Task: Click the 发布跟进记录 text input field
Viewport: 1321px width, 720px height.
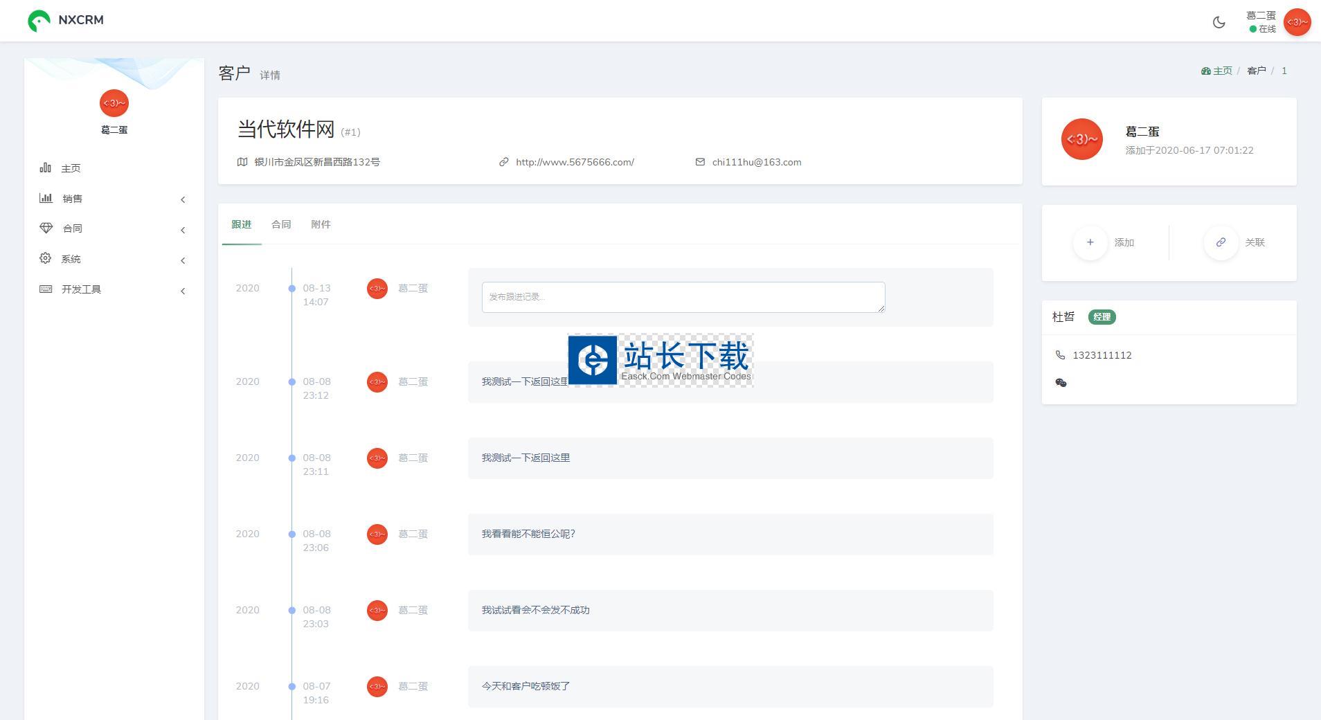Action: pyautogui.click(x=683, y=297)
